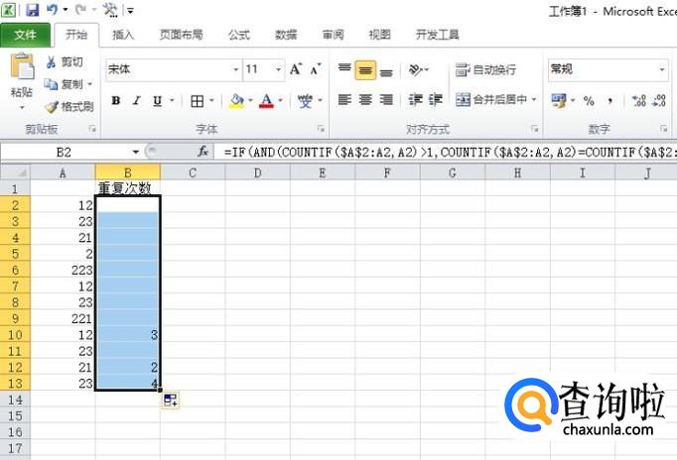Click cell B1 重复次数
This screenshot has width=677, height=460.
[128, 188]
